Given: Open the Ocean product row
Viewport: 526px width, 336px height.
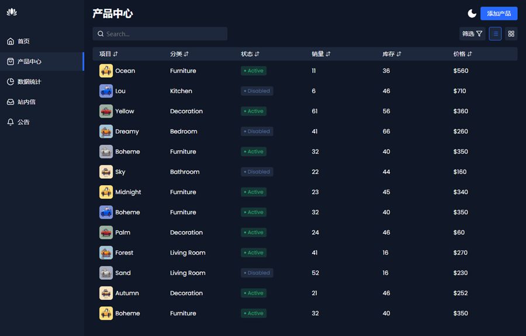Looking at the screenshot, I should (125, 71).
